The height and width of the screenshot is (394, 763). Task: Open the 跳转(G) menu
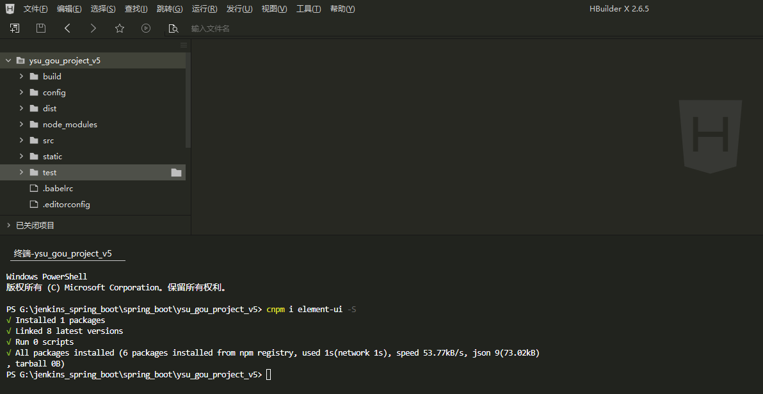pyautogui.click(x=170, y=9)
